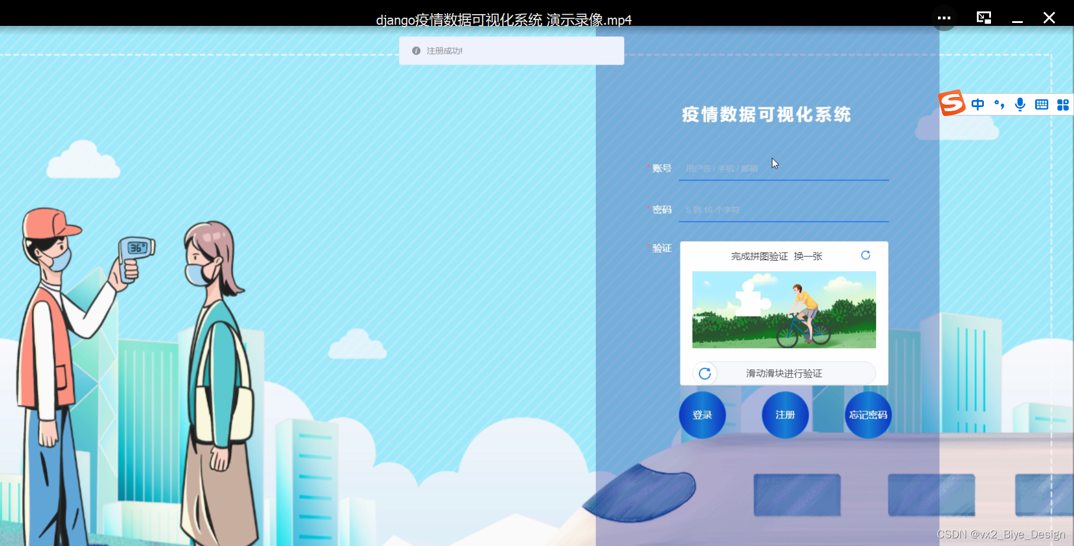Click the 滑动滑块进行验证 slider track
This screenshot has width=1074, height=546.
pos(784,373)
